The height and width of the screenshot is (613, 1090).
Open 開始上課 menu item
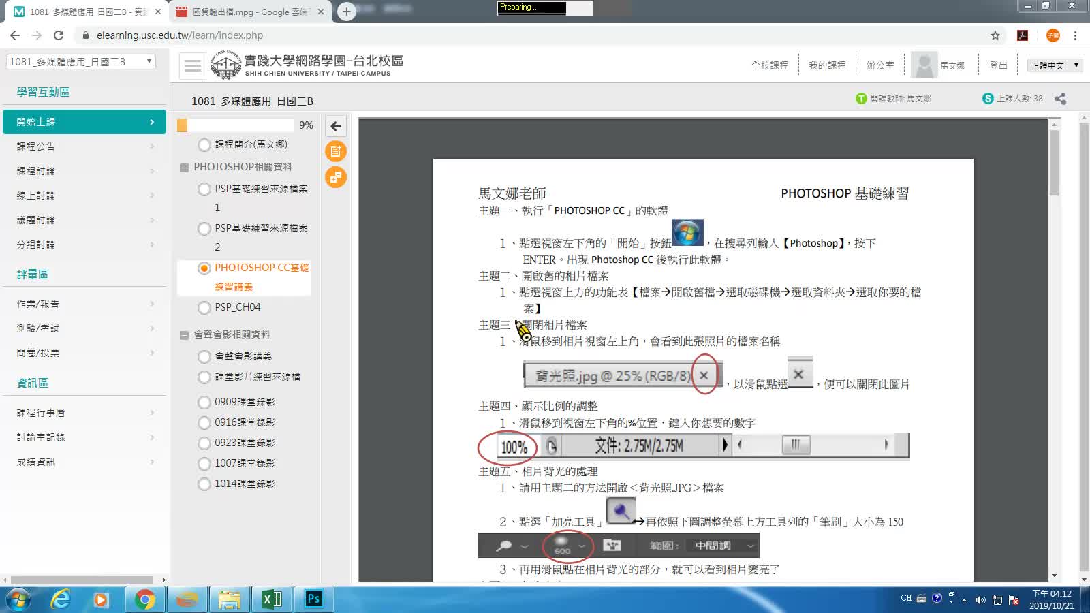click(x=84, y=122)
